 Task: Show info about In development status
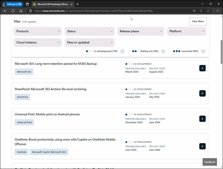[x=122, y=51]
